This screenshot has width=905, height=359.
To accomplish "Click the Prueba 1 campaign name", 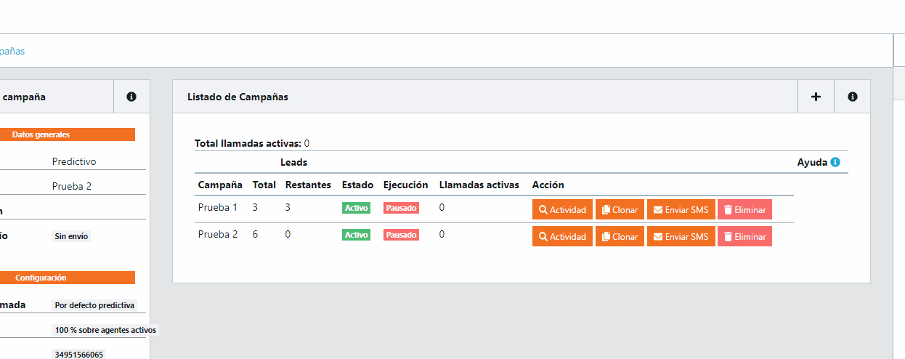I will click(217, 208).
